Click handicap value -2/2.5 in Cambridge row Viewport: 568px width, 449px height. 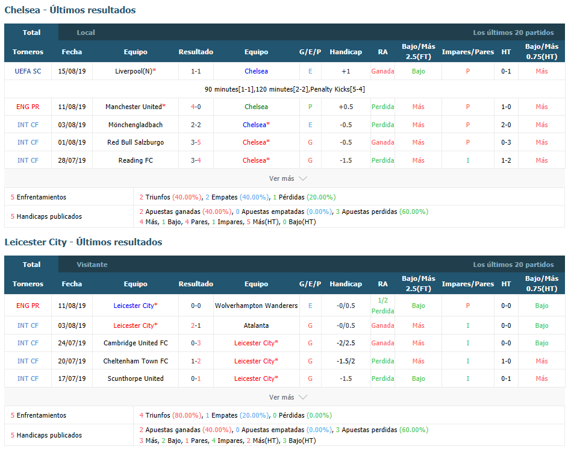[x=346, y=343]
